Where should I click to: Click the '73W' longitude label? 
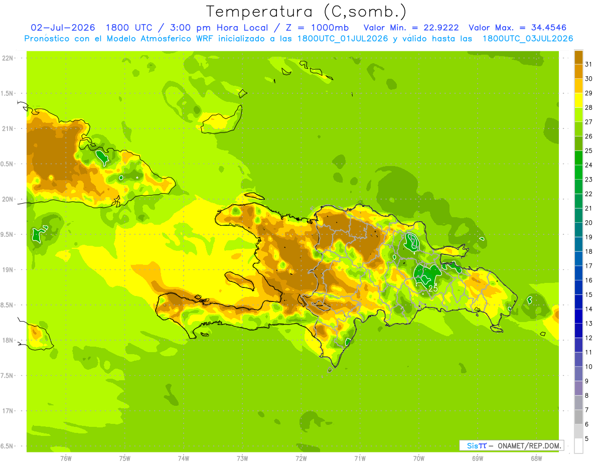point(242,458)
